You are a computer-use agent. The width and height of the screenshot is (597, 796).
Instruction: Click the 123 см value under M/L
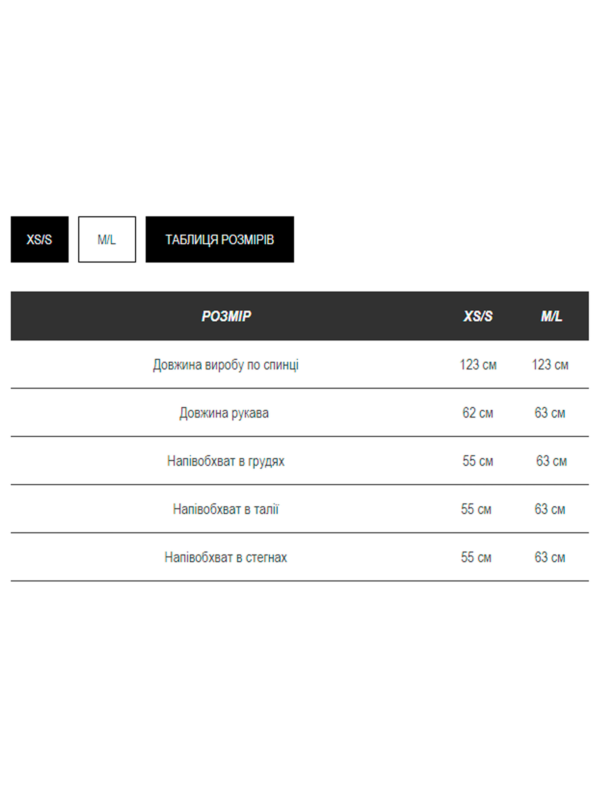tap(550, 364)
